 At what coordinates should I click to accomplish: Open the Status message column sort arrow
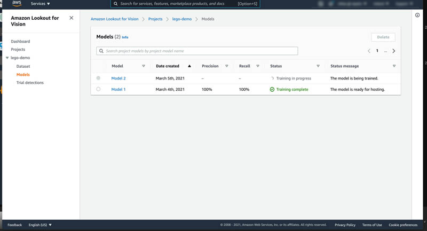coord(394,66)
